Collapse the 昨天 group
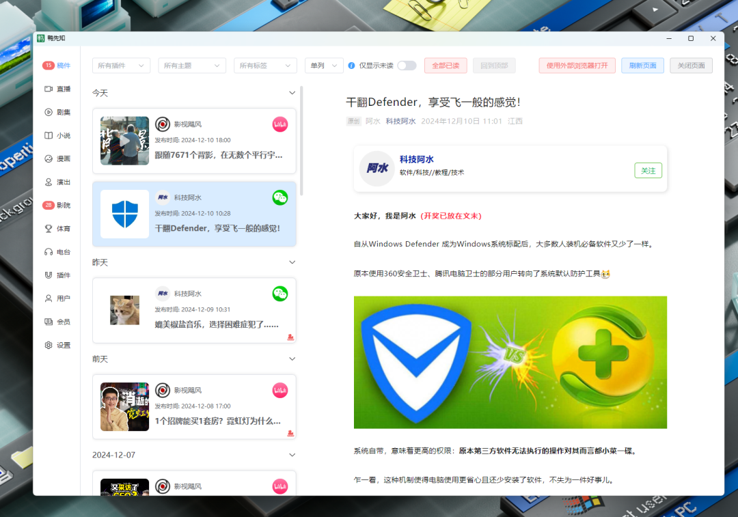Screen dimensions: 738x517 tap(292, 262)
